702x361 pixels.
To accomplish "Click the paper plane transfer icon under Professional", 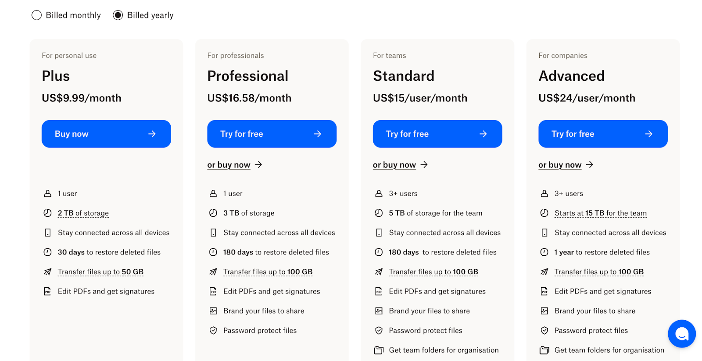I will 213,272.
